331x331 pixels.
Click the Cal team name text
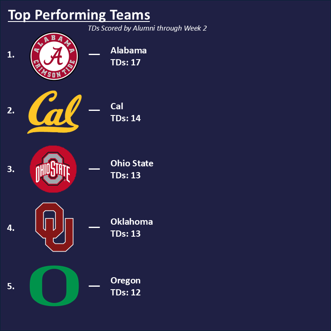point(117,106)
